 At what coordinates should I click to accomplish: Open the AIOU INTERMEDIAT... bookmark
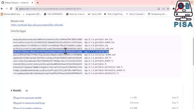coord(54,14)
